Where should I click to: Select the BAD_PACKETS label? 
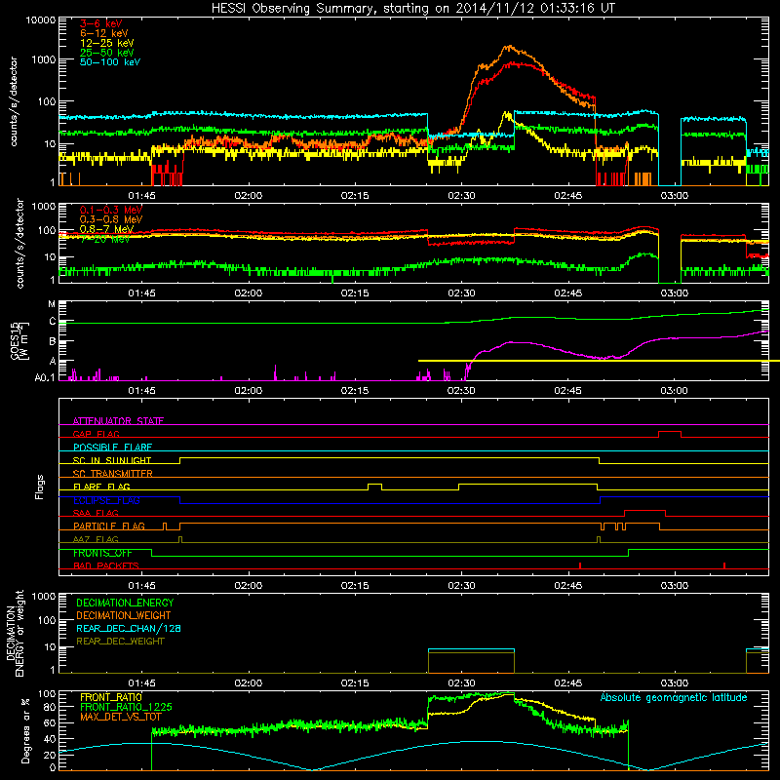click(106, 566)
